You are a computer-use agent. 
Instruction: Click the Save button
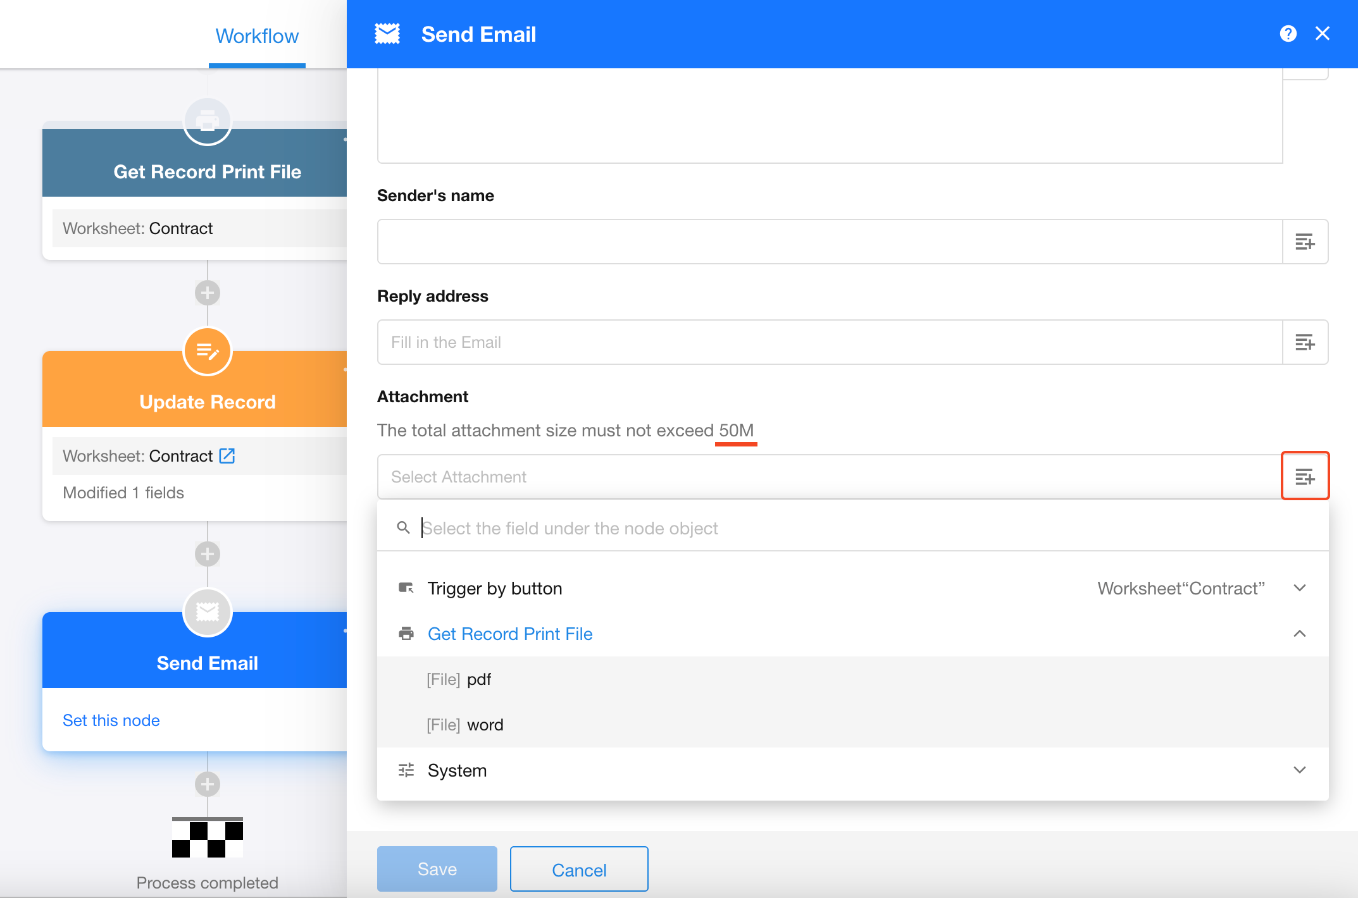pyautogui.click(x=437, y=870)
